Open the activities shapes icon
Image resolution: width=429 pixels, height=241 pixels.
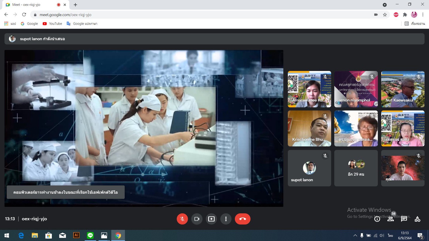[417, 219]
